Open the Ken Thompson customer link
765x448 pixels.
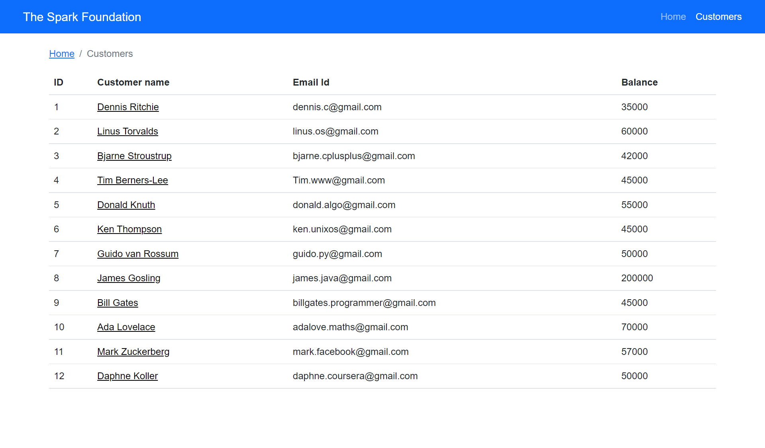click(129, 229)
